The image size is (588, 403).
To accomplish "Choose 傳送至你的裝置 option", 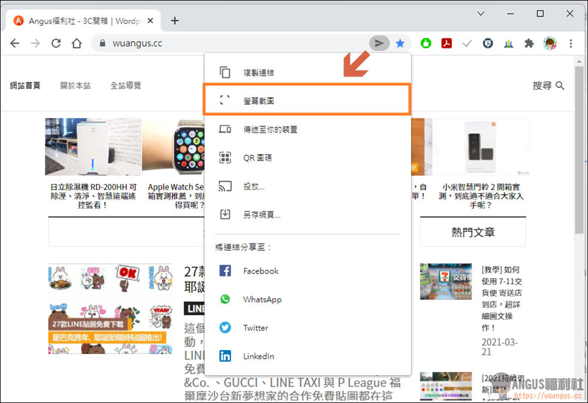I will point(308,129).
